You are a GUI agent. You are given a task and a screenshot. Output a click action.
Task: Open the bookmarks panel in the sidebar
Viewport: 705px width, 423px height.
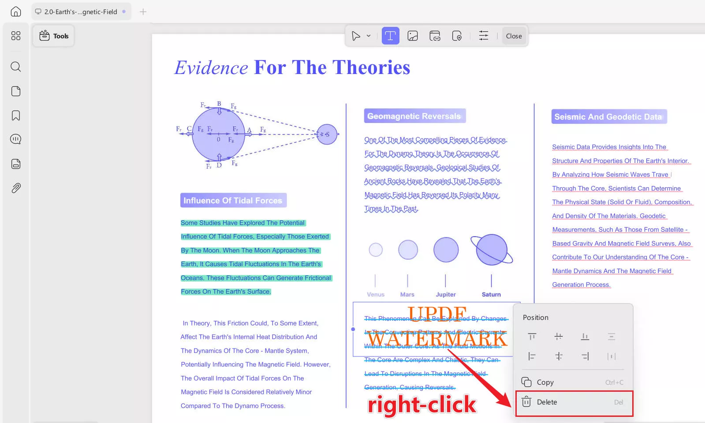(x=16, y=115)
